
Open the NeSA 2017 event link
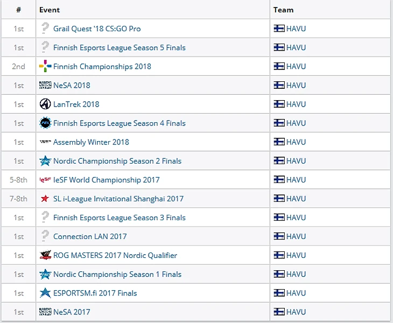[72, 312]
